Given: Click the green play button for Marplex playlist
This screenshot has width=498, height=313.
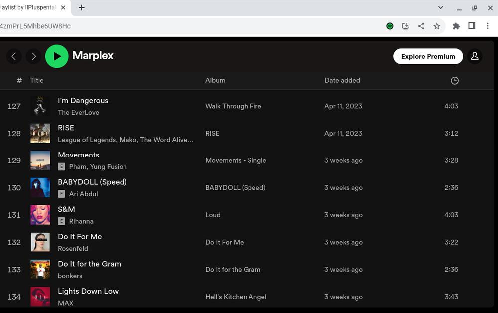Looking at the screenshot, I should click(x=57, y=56).
